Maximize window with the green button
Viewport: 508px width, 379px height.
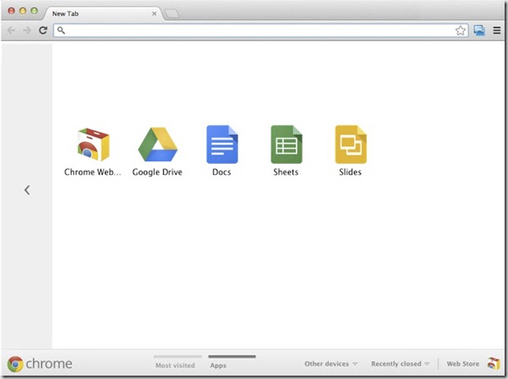pos(34,11)
